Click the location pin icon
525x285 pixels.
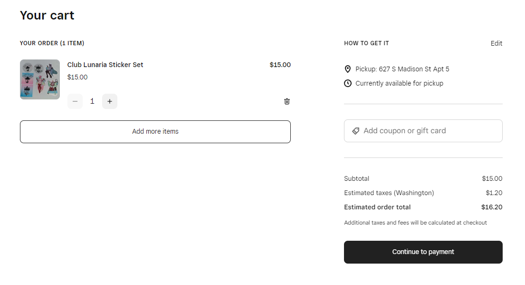[348, 69]
